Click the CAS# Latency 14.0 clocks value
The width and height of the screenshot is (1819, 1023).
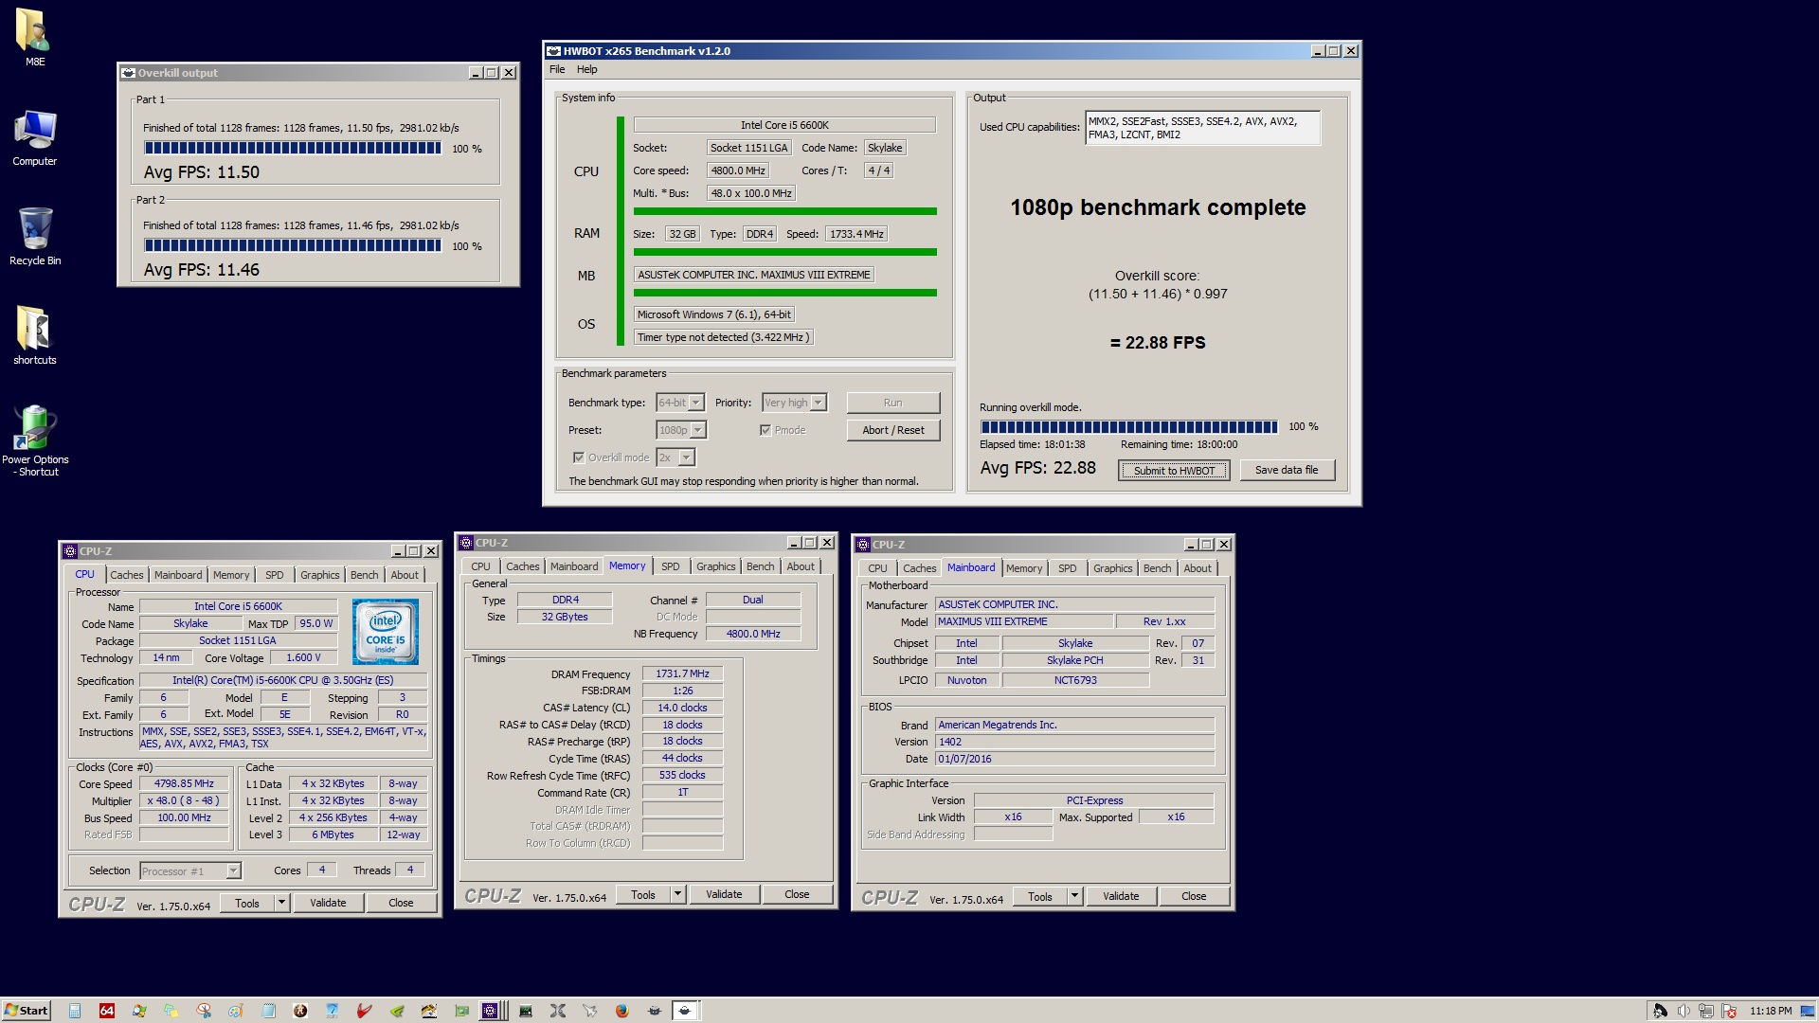(x=683, y=709)
